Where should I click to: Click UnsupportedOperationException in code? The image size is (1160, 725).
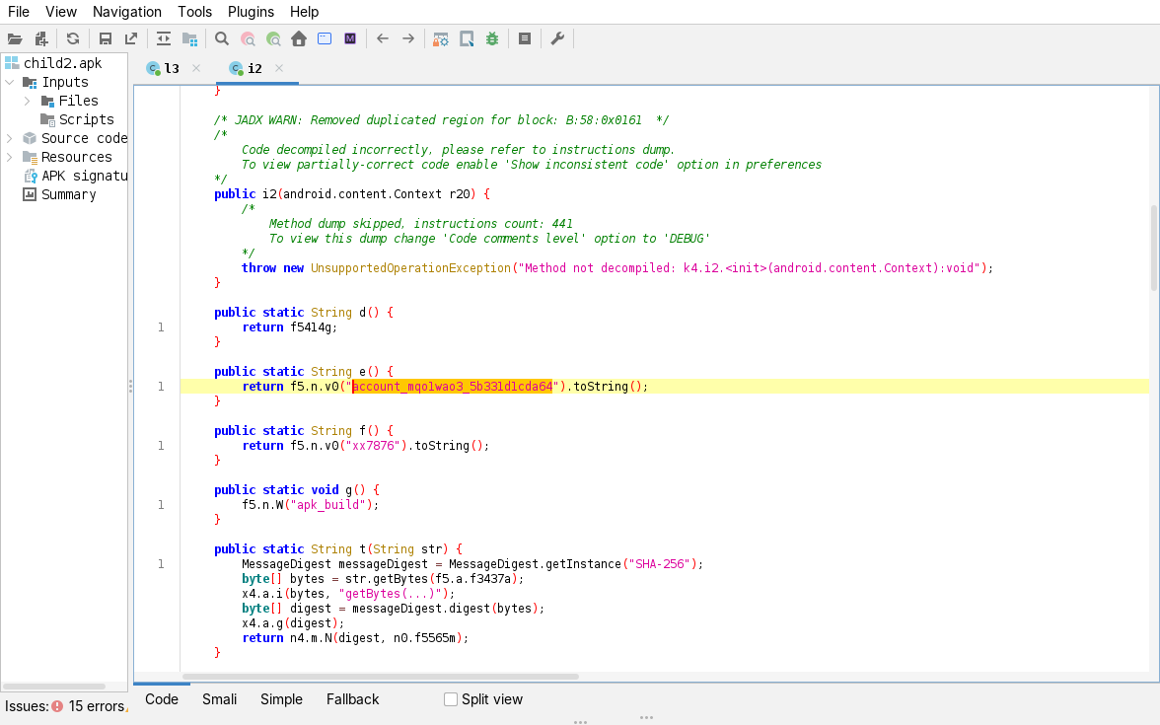(x=410, y=268)
